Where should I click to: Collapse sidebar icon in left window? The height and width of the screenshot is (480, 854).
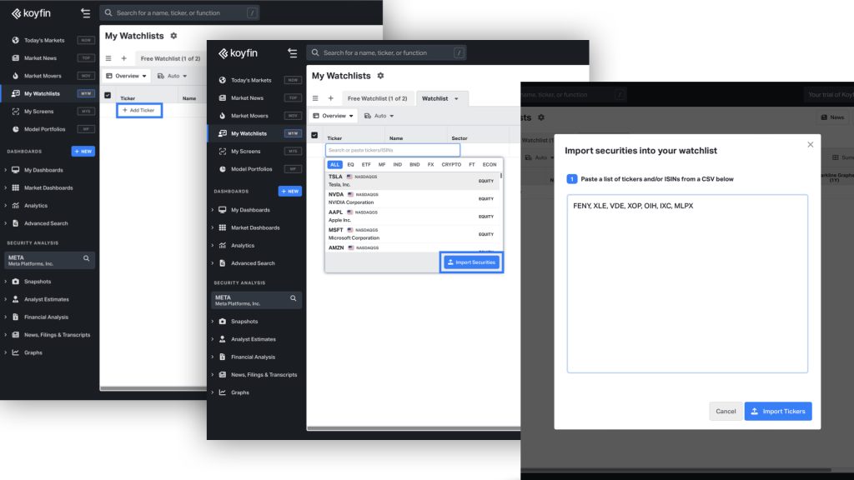pyautogui.click(x=86, y=13)
